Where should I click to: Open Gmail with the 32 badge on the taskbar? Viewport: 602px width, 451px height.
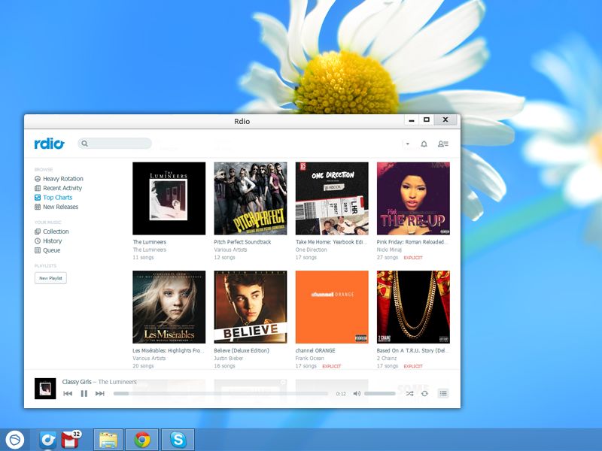[71, 440]
